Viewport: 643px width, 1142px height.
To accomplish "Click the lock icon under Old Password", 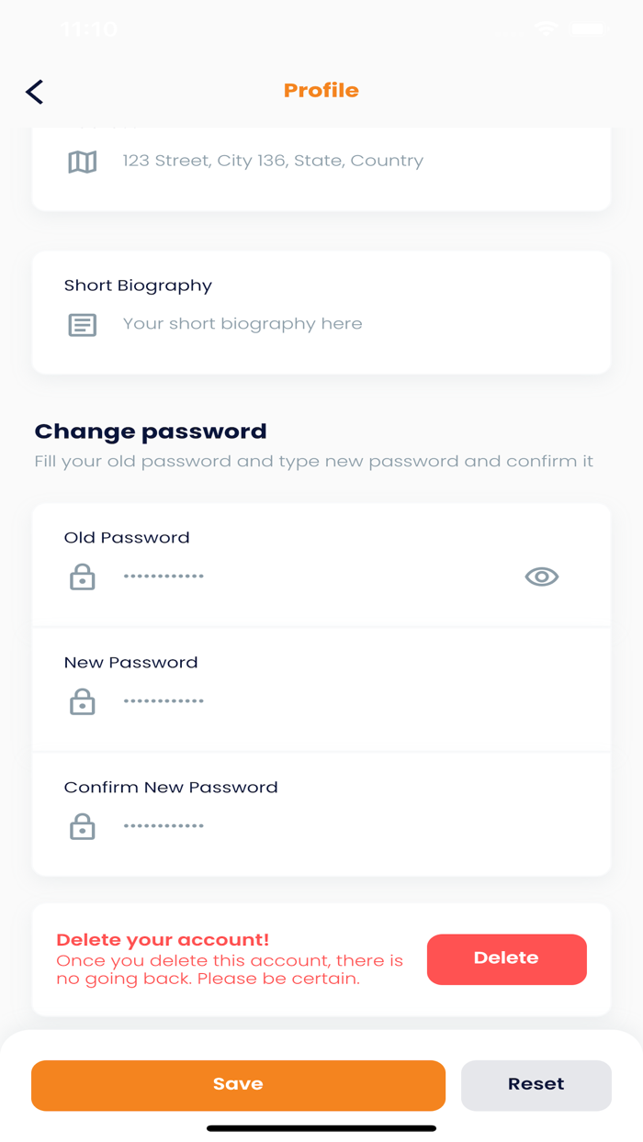I will point(83,577).
